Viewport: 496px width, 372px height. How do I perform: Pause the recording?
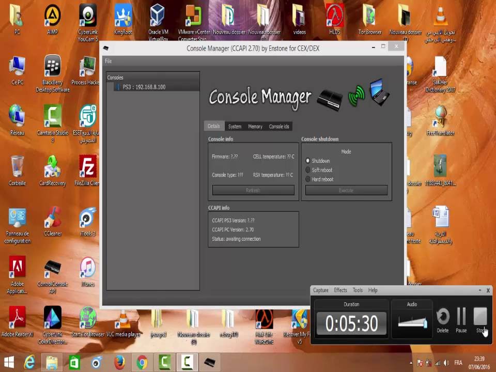tap(461, 320)
